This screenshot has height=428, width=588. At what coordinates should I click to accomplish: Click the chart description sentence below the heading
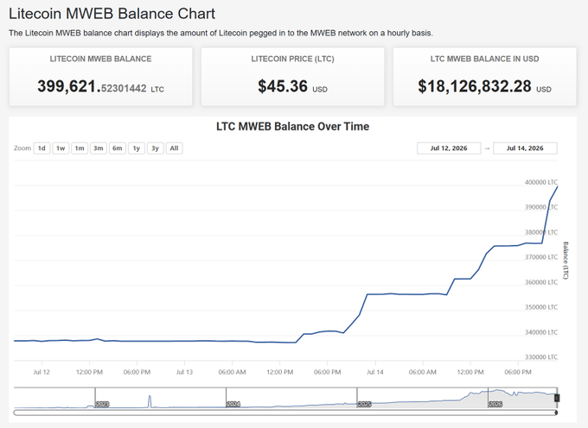point(220,34)
